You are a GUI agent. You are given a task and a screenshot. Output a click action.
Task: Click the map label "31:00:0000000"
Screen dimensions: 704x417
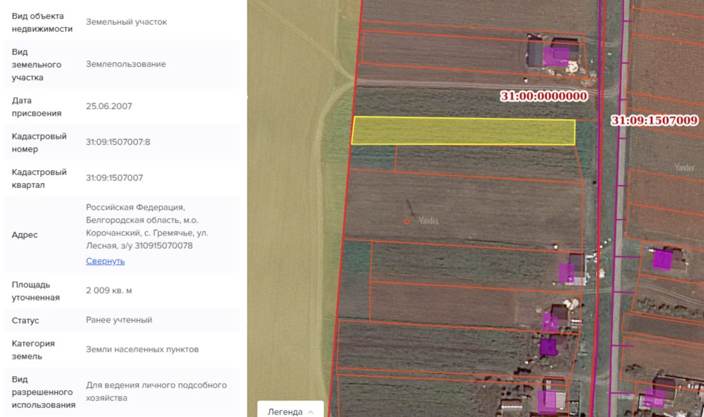click(544, 96)
